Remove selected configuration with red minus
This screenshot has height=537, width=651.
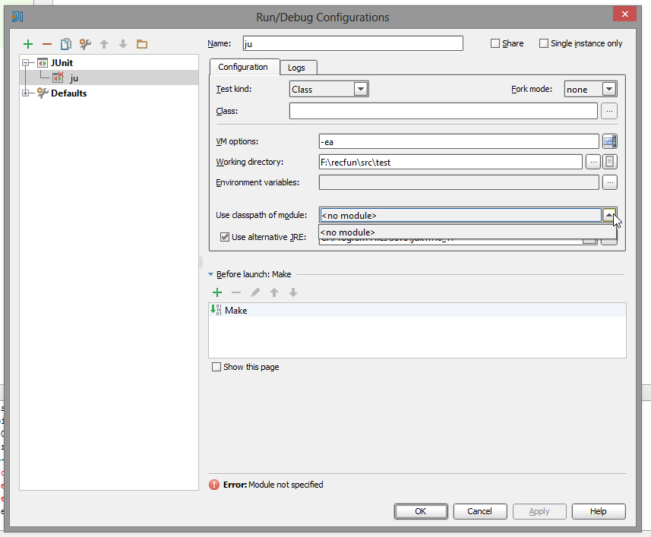[47, 44]
